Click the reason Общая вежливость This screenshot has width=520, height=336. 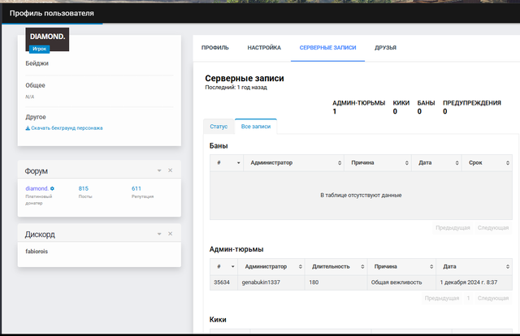[x=396, y=282]
